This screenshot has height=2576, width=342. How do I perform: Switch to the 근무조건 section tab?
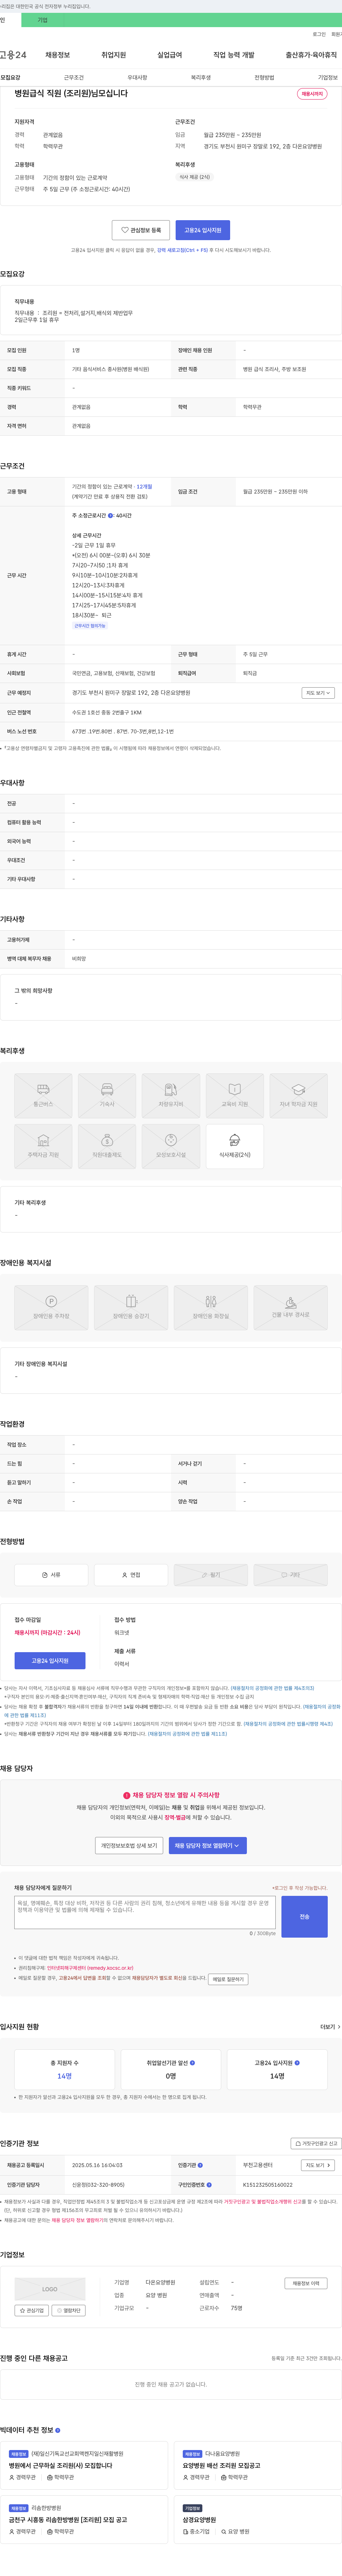[x=74, y=77]
